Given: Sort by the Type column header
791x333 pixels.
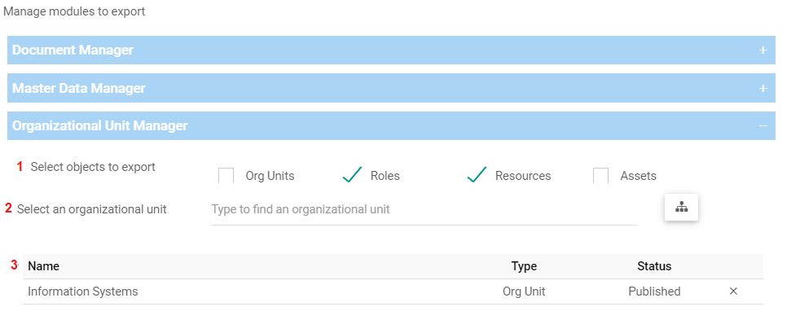Looking at the screenshot, I should coord(524,266).
